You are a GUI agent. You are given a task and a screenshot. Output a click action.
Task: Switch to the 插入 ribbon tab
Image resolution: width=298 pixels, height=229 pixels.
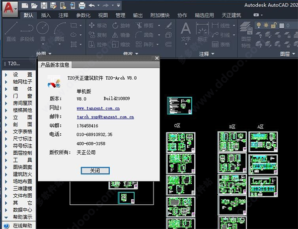pyautogui.click(x=46, y=15)
